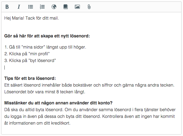Screen dimensions: 183x136
Task: Open the book icon in toolbar
Action: pos(65,7)
